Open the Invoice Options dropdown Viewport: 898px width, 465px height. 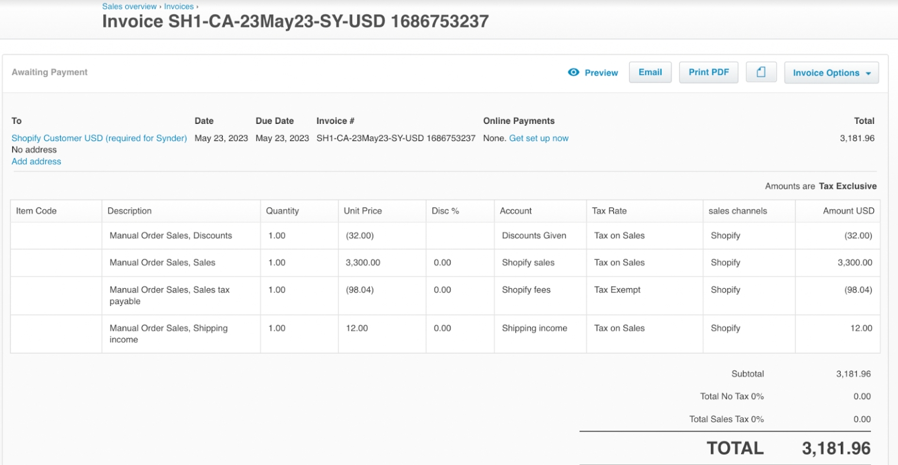coord(831,72)
